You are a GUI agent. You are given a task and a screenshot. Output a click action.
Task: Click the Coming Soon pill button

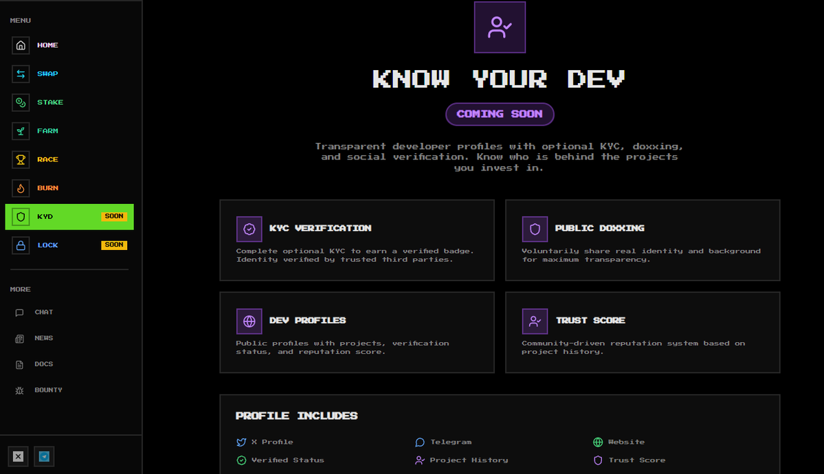[500, 114]
